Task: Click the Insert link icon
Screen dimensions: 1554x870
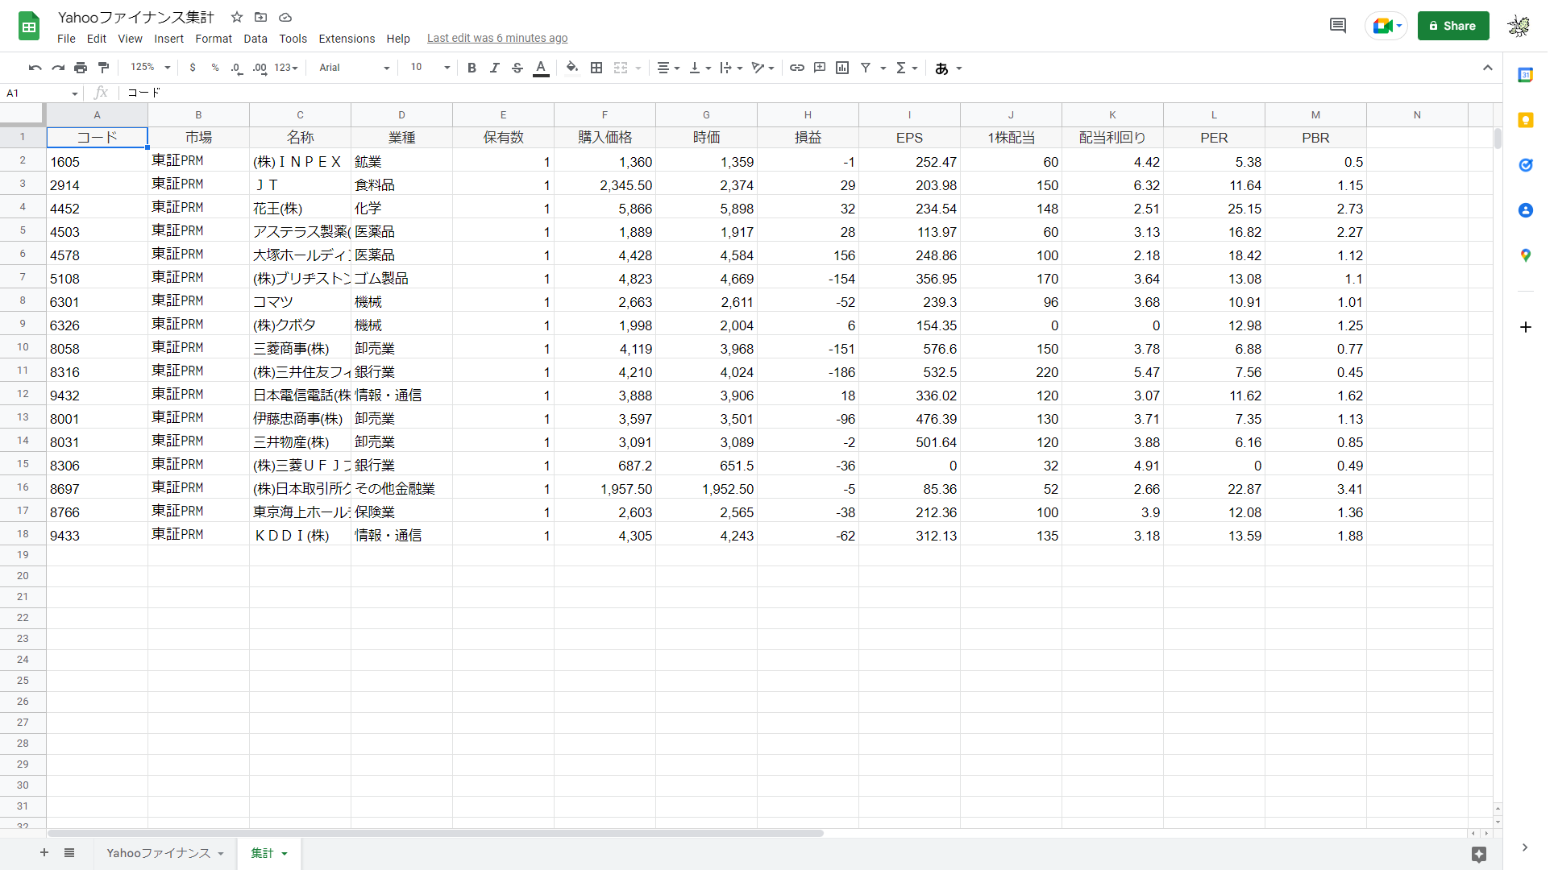Action: tap(796, 68)
